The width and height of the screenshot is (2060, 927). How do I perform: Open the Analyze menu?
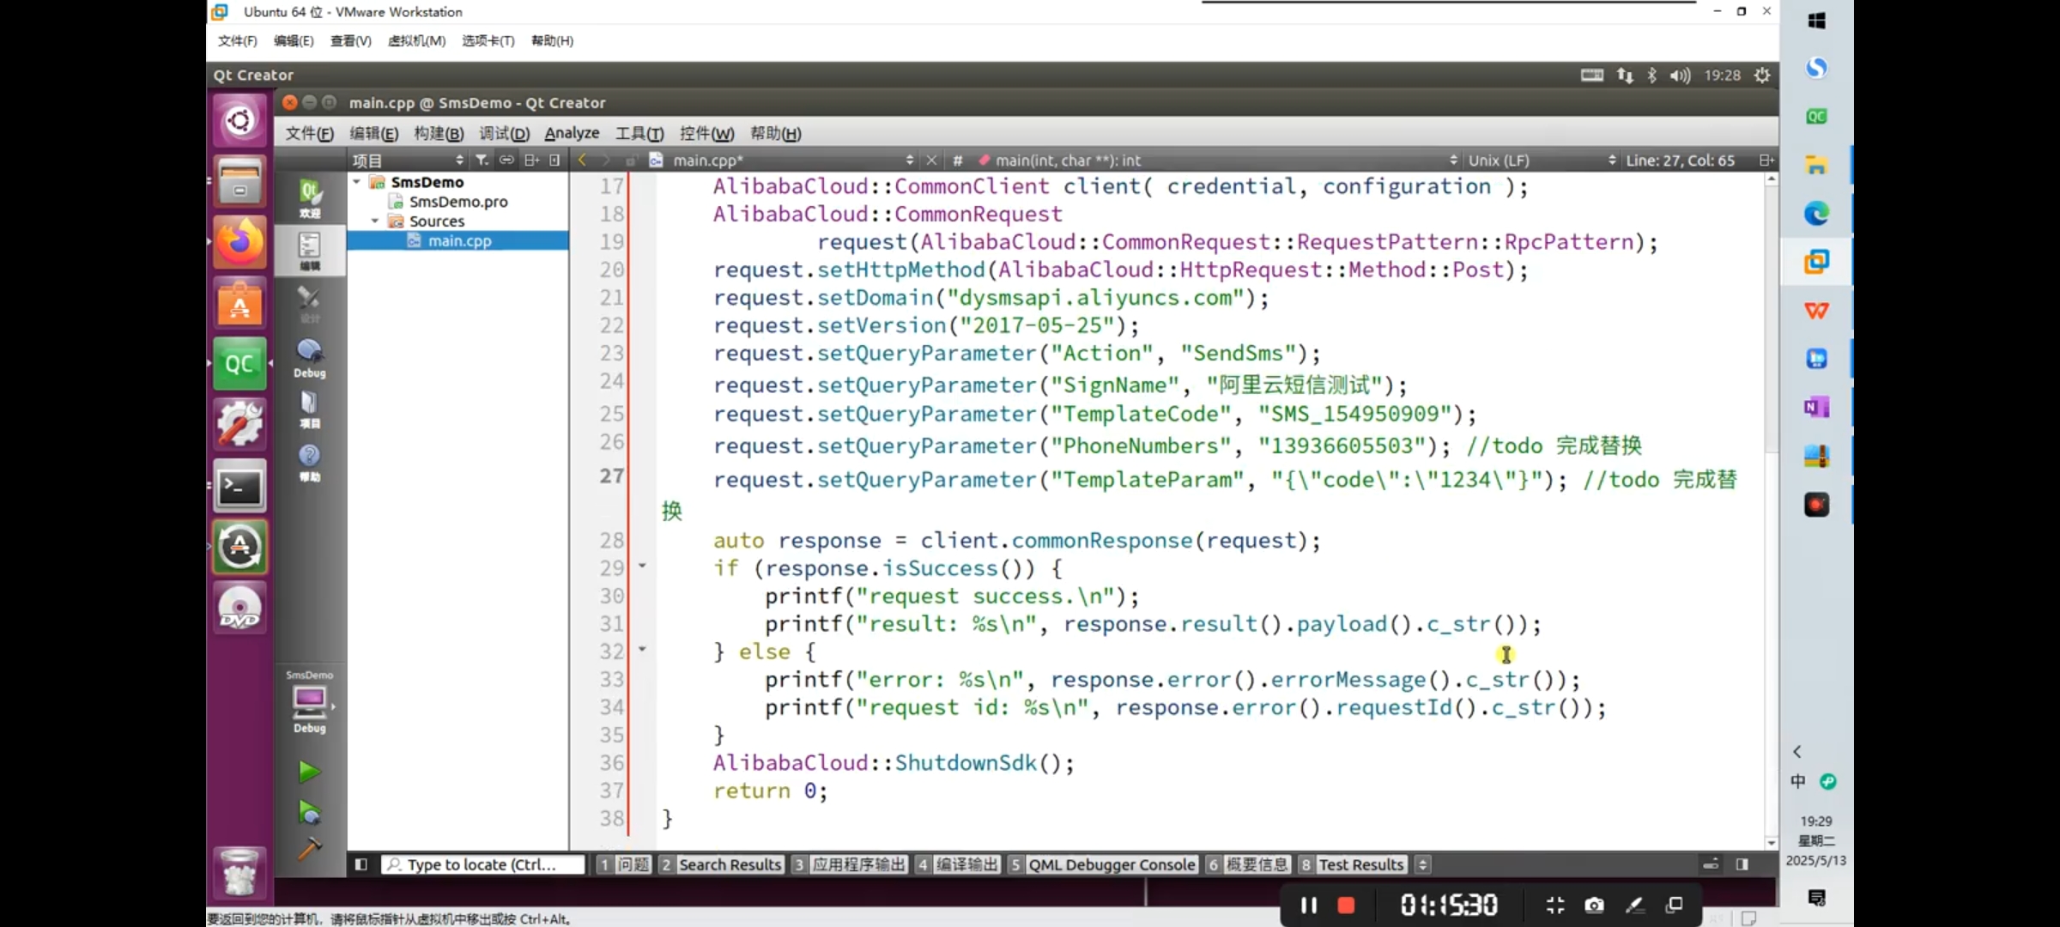click(572, 133)
